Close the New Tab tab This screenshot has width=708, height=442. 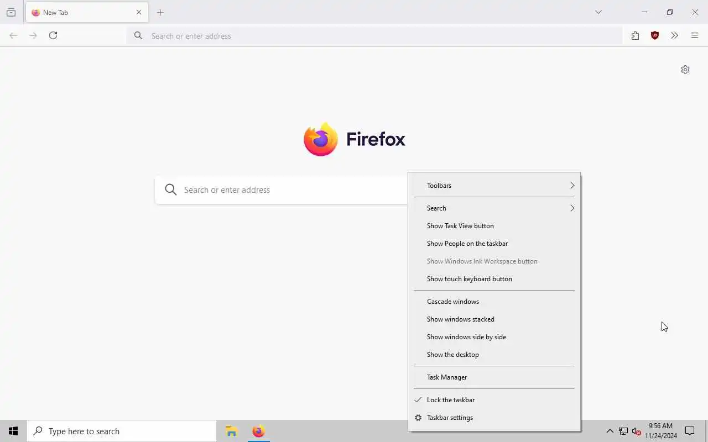pyautogui.click(x=139, y=12)
